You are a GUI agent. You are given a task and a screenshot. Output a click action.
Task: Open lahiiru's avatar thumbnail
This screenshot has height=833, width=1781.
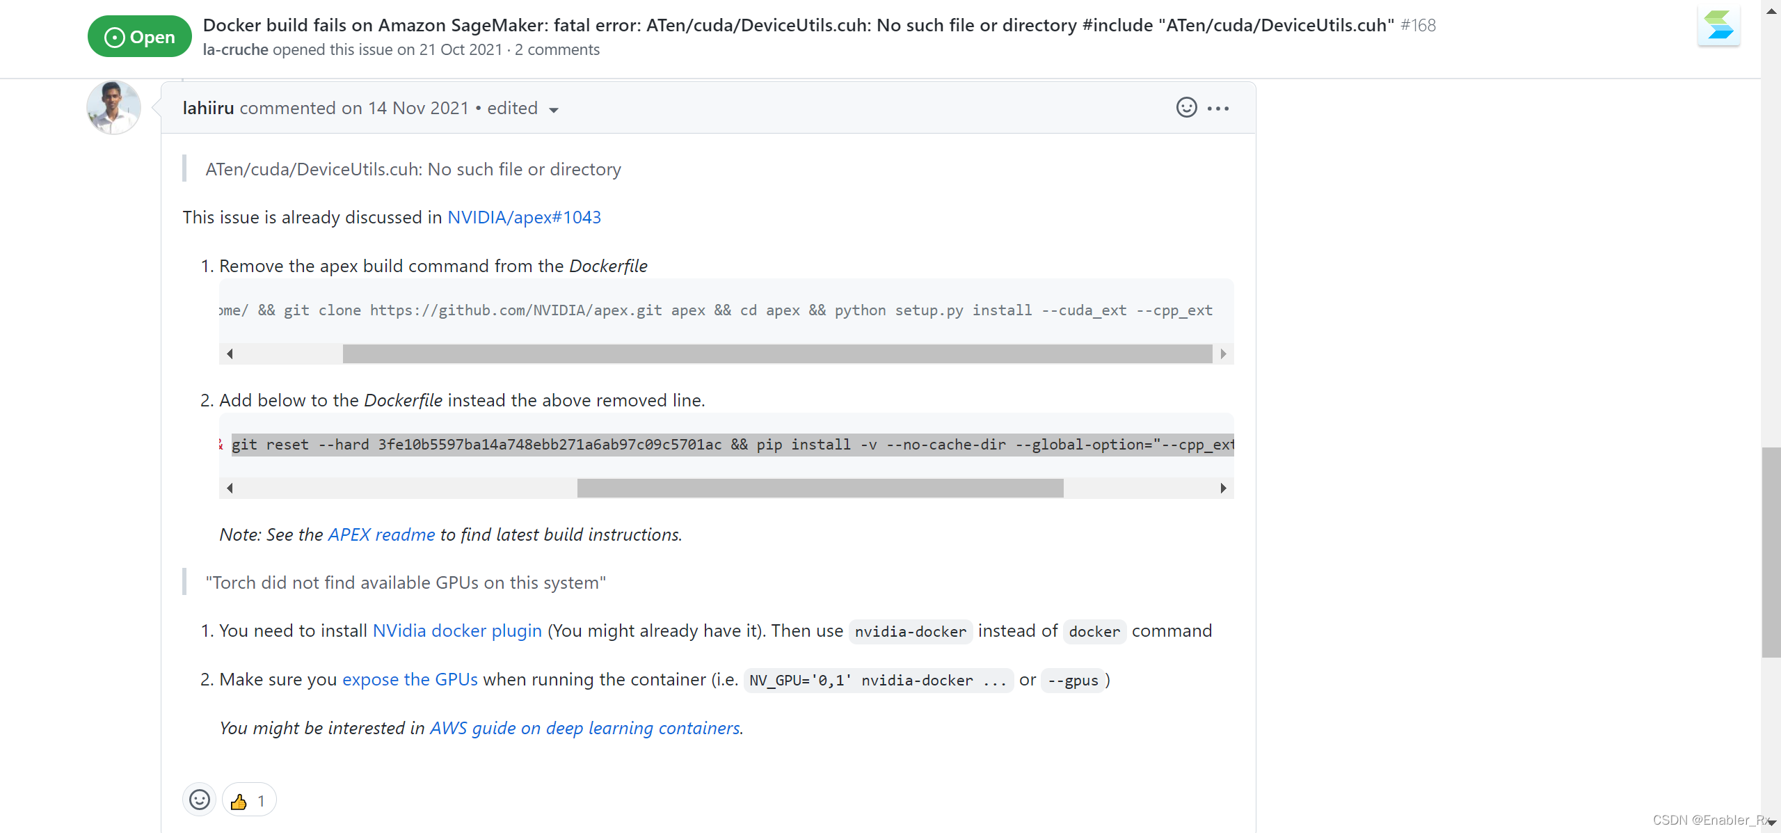(x=113, y=107)
